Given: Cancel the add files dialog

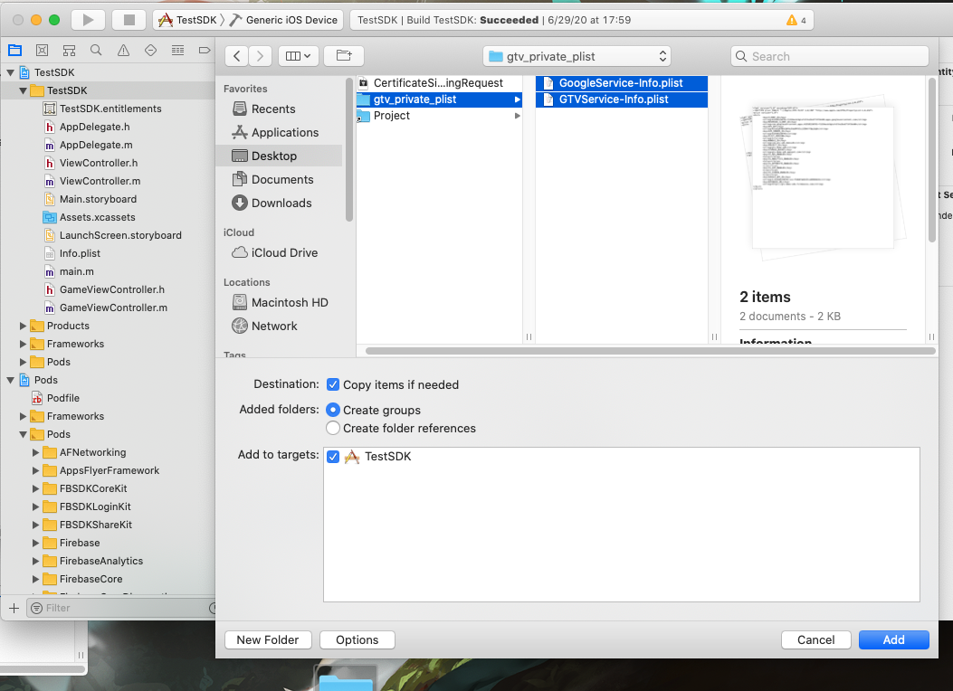Looking at the screenshot, I should pyautogui.click(x=815, y=640).
